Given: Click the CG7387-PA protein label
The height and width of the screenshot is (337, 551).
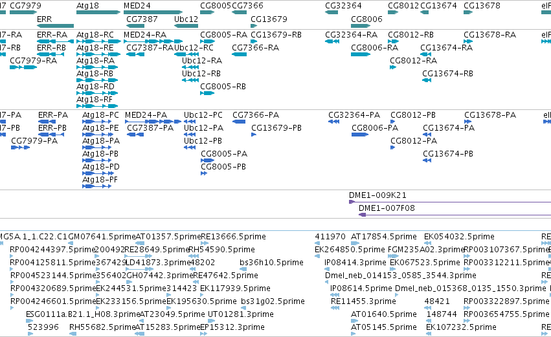Looking at the screenshot, I should 150,128.
